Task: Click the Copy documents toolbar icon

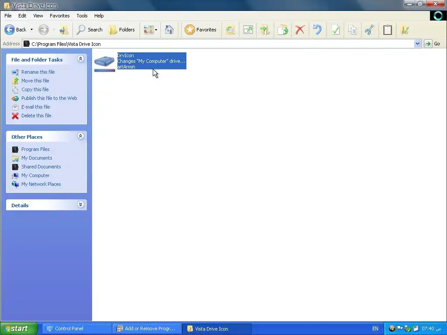Action: [353, 30]
